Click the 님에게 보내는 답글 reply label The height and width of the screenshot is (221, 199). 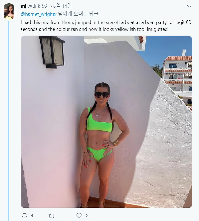tap(78, 14)
